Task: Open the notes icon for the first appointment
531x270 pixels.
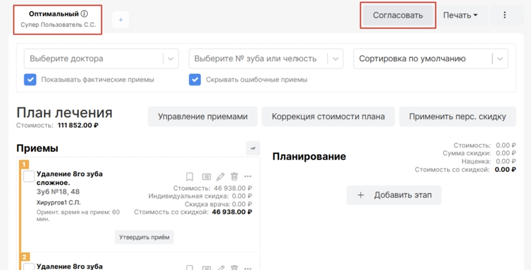Action: [x=206, y=177]
